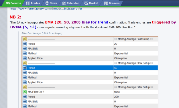Open the Calendar tab
The image size is (179, 108).
pos(70,3)
